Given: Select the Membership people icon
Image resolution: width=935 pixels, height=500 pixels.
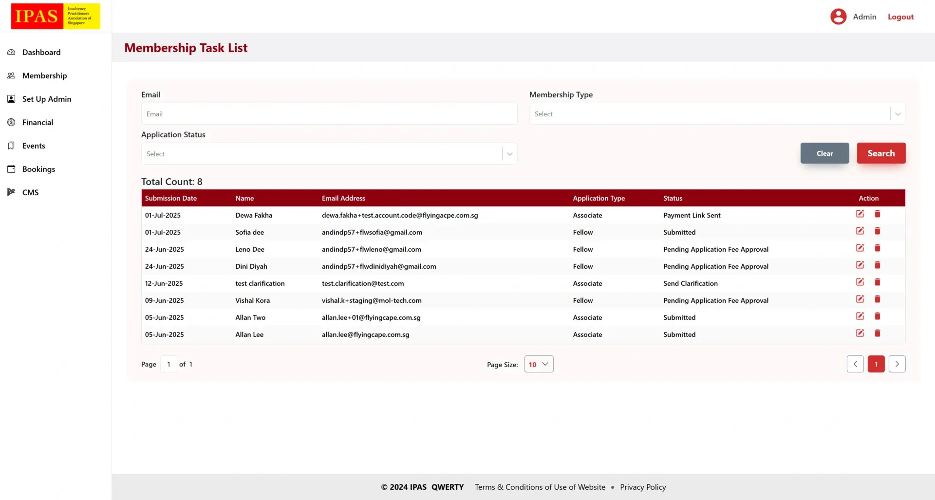Looking at the screenshot, I should [x=11, y=75].
